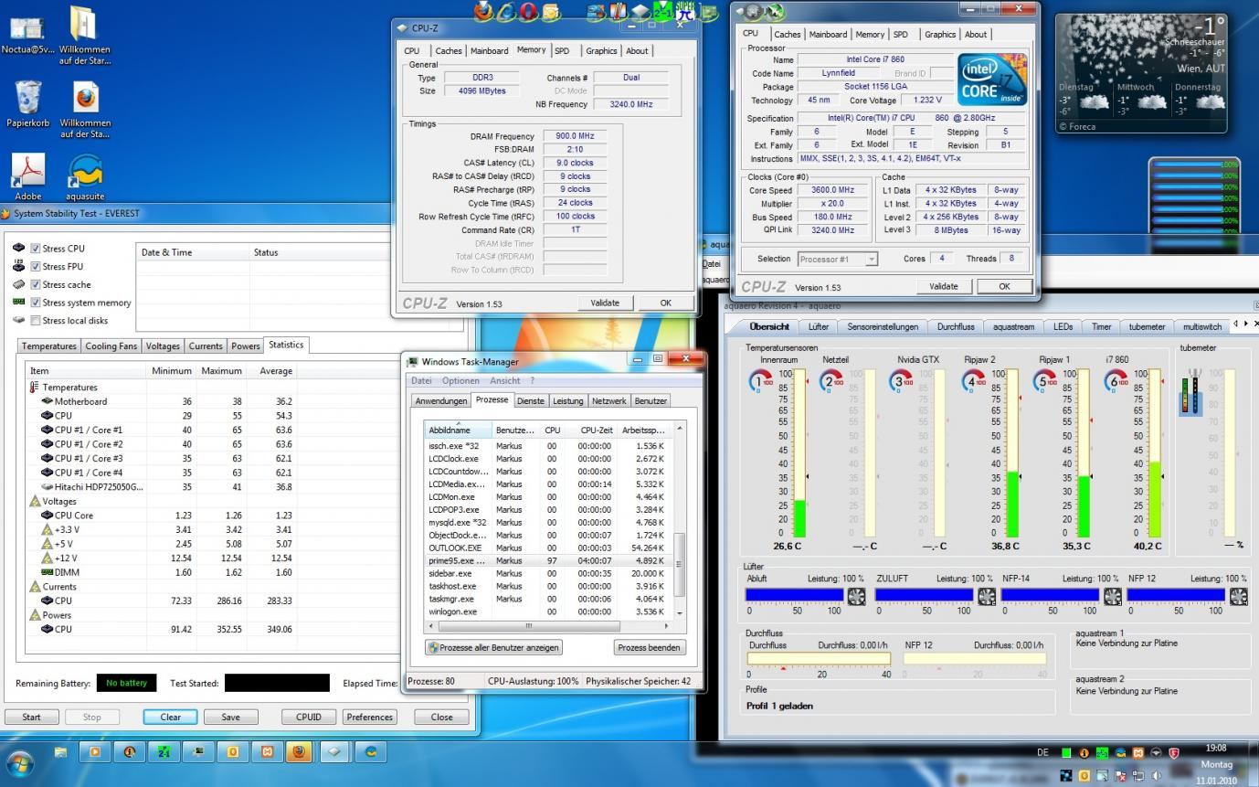The width and height of the screenshot is (1259, 787).
Task: Open Windows Media Player taskbar button
Action: tap(94, 752)
